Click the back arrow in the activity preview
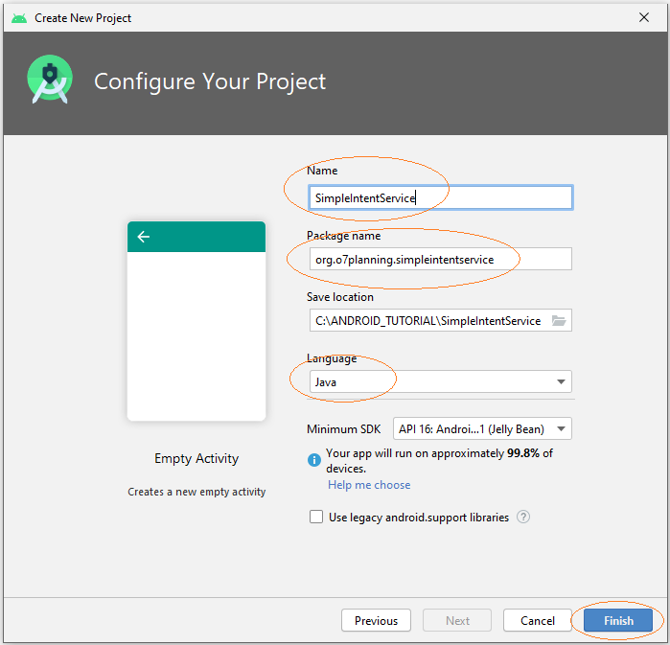Image resolution: width=670 pixels, height=645 pixels. coord(144,236)
